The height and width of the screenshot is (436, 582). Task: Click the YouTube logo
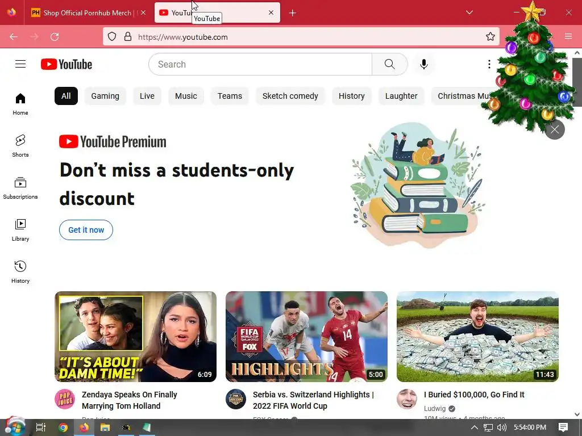66,64
